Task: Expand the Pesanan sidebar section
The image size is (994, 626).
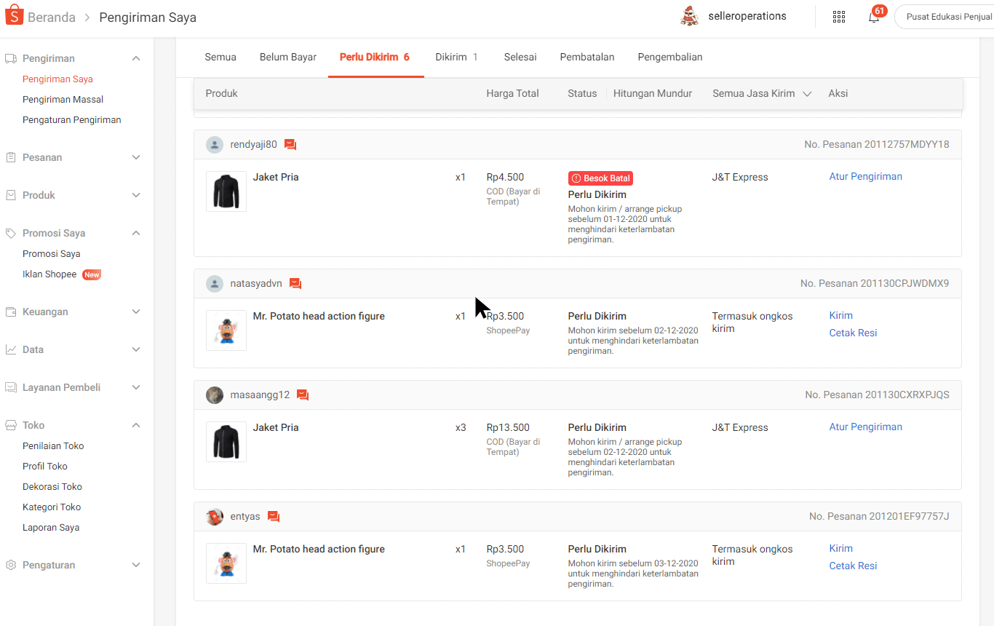Action: pos(136,157)
